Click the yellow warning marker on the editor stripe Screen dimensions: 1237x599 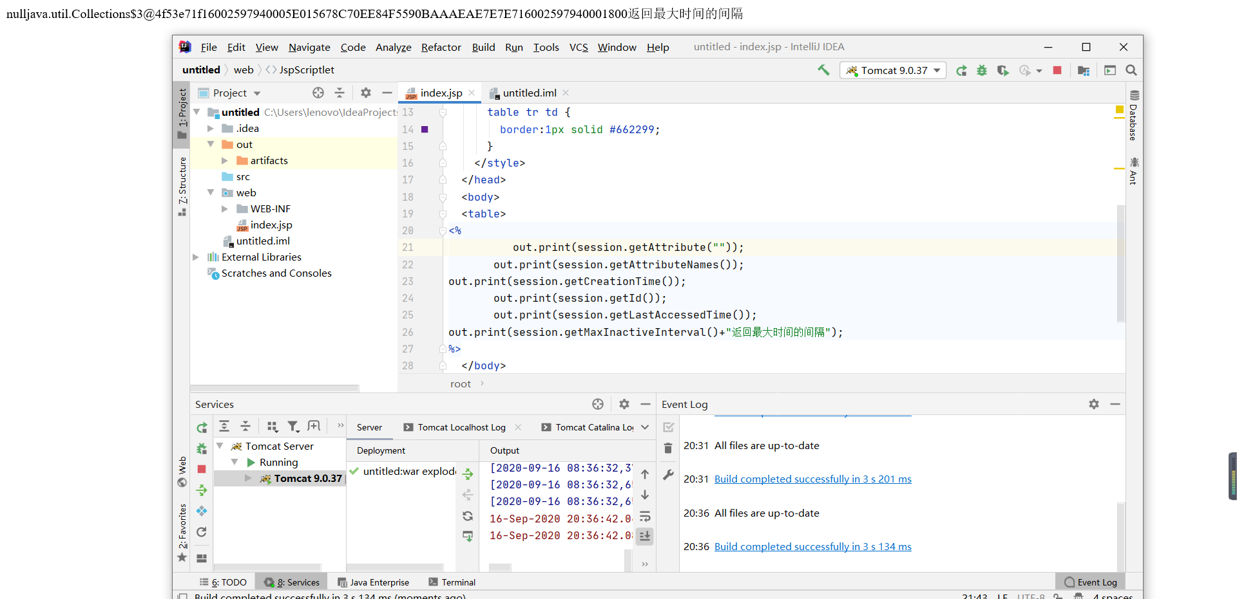point(1119,109)
